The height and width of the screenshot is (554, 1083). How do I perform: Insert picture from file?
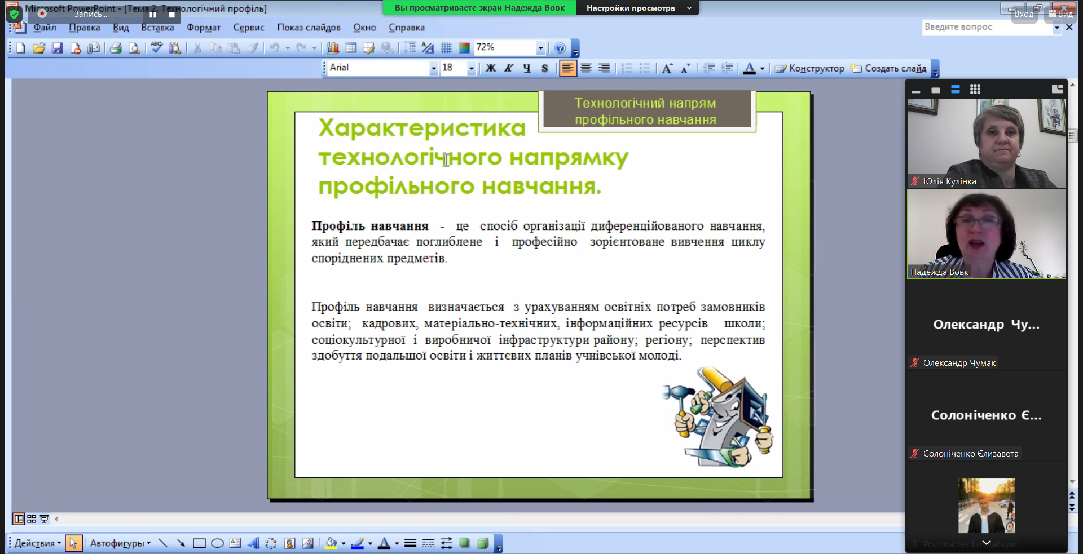(307, 543)
